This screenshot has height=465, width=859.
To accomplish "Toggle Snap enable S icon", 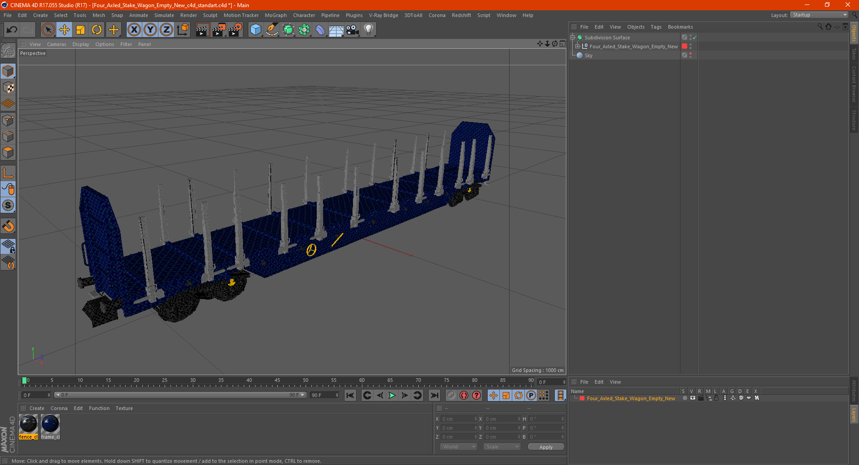I will coord(8,205).
